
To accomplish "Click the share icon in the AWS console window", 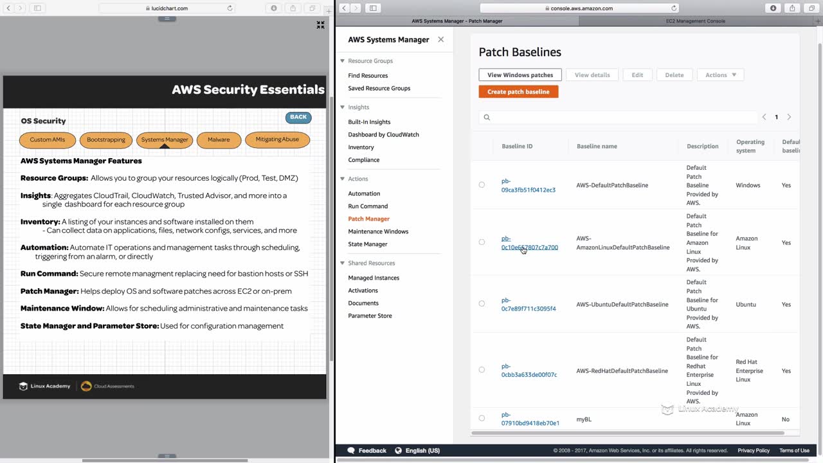I will [792, 8].
